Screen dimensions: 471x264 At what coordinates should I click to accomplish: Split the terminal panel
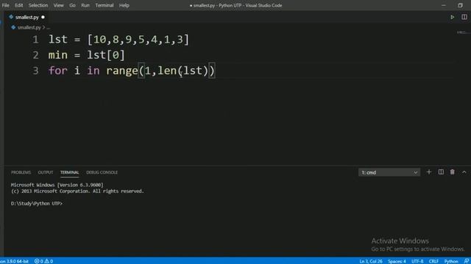[x=441, y=172]
